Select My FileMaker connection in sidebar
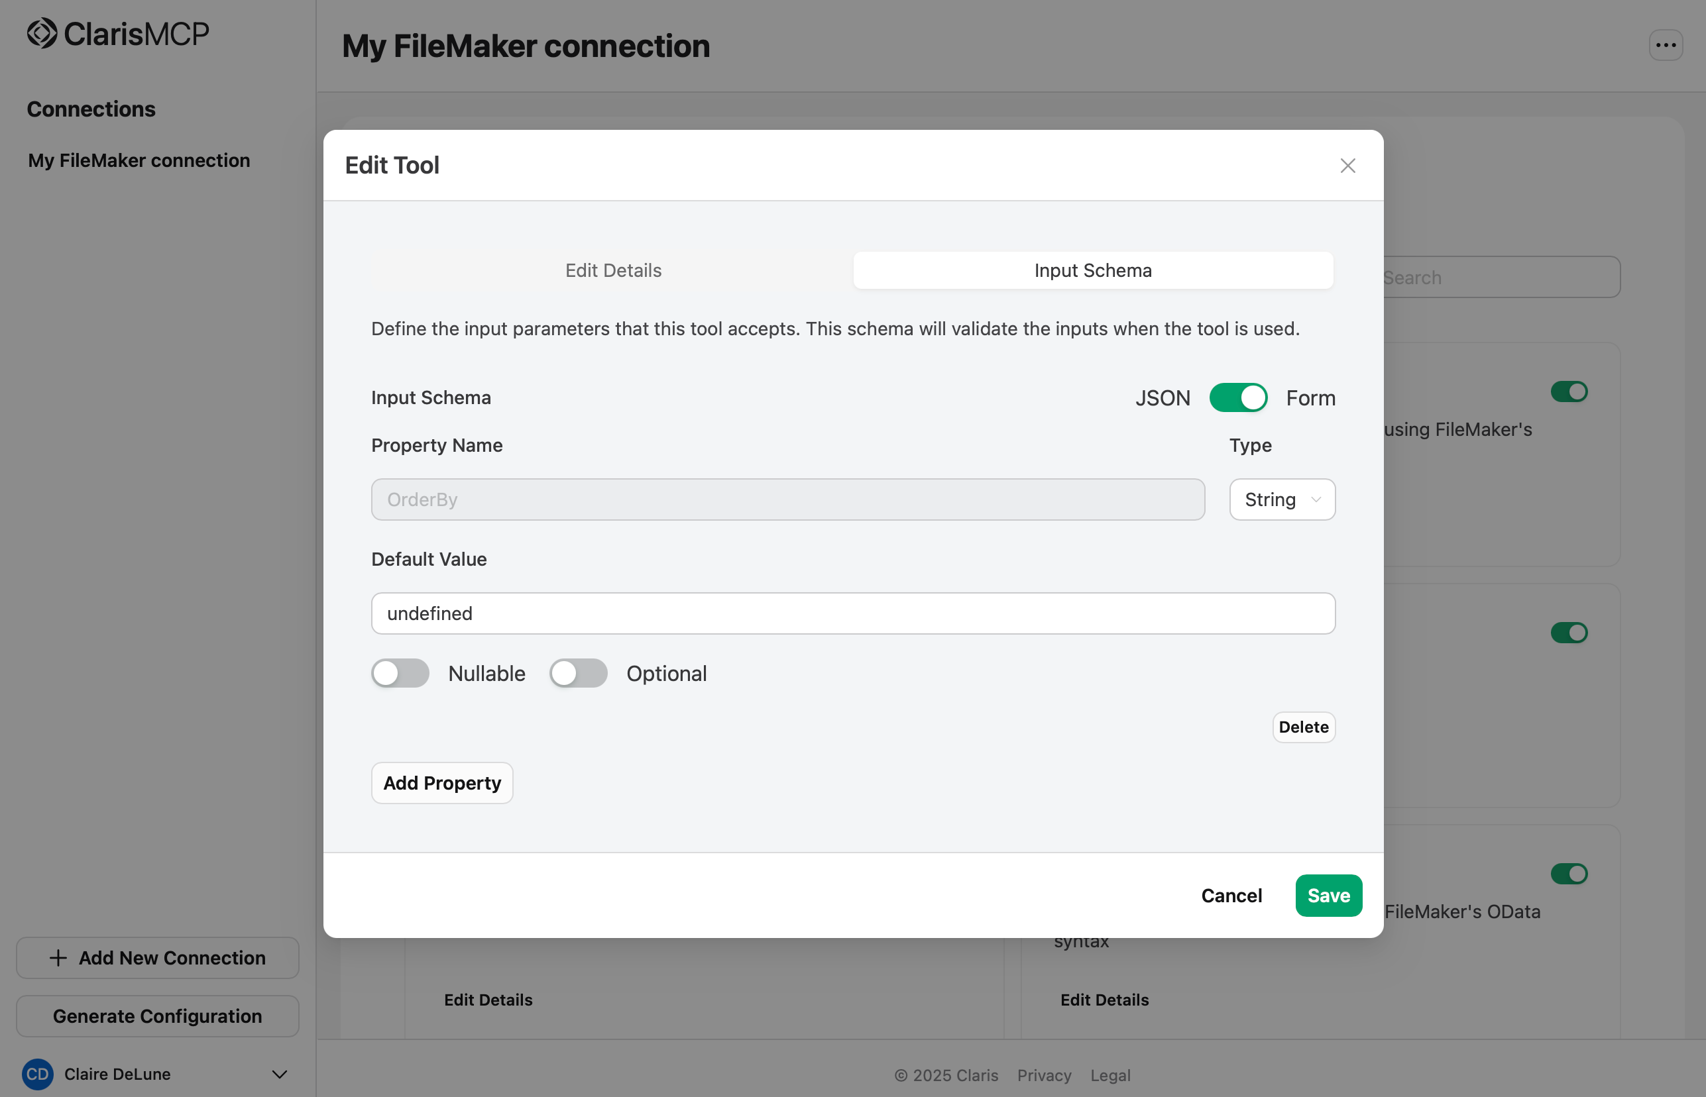Image resolution: width=1706 pixels, height=1097 pixels. (x=139, y=160)
